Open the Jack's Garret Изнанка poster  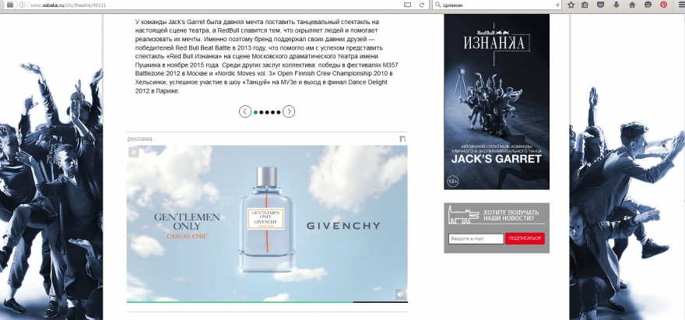(496, 101)
